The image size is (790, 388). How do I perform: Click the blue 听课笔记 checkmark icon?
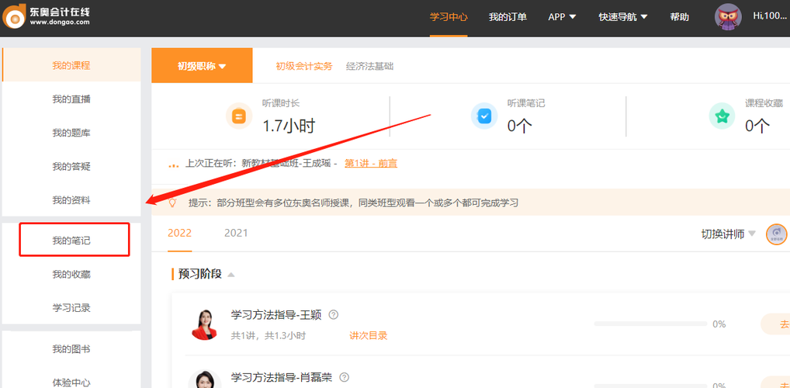tap(483, 116)
